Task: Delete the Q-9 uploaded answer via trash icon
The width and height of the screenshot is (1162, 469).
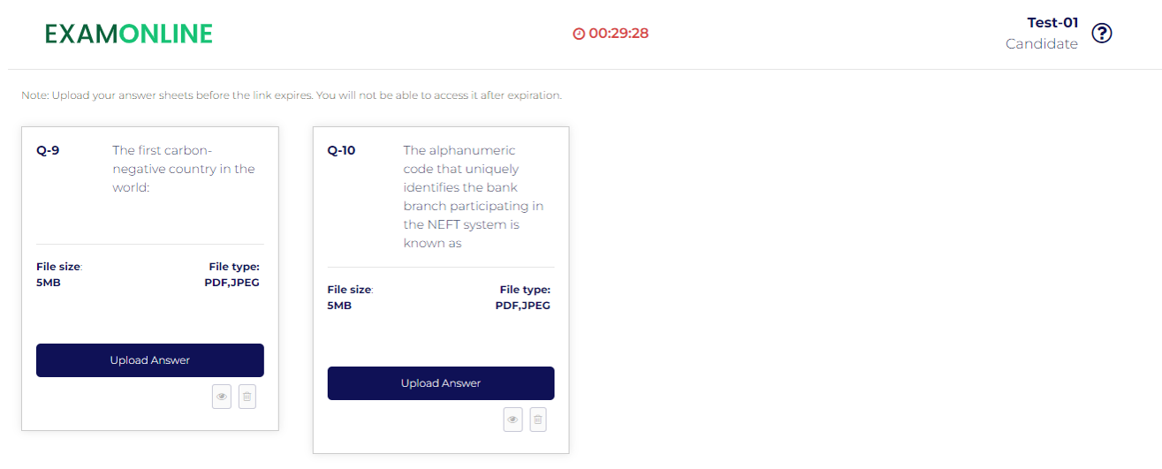Action: tap(247, 397)
